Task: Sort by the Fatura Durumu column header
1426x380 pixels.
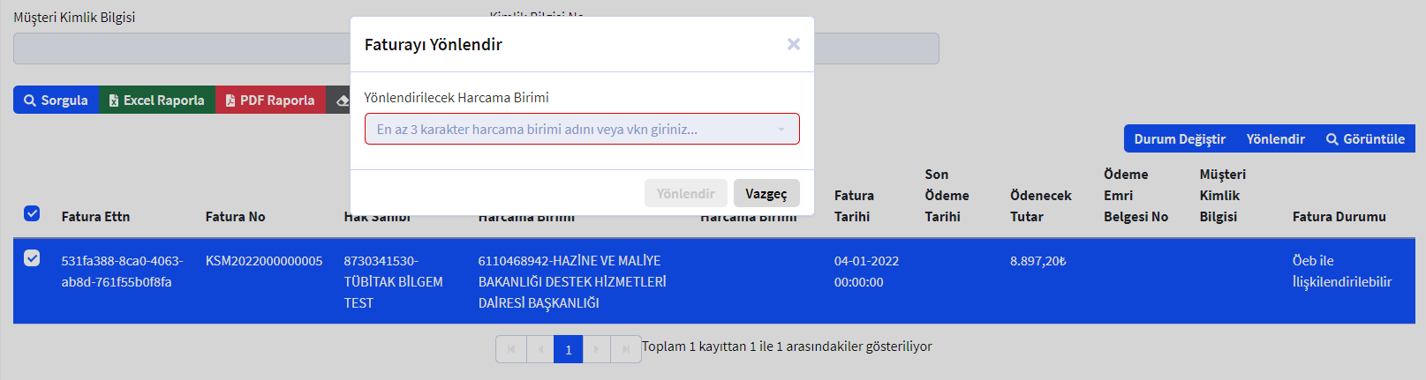Action: tap(1339, 217)
